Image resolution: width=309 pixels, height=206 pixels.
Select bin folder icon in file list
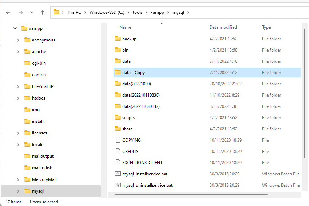pos(118,49)
